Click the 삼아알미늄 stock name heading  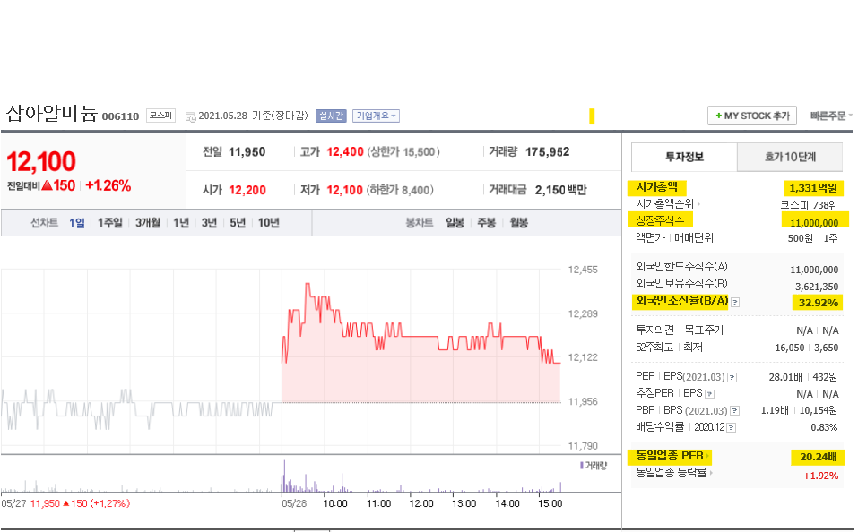click(51, 113)
